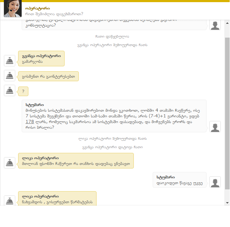Click the ნახვამდის, გისურვებთ წარმატებას bubble
230x227 pixels.
(x=57, y=198)
